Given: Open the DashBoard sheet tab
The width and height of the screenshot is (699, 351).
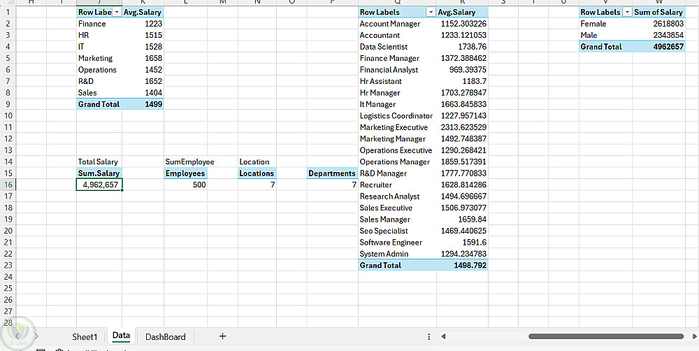Looking at the screenshot, I should pos(166,337).
